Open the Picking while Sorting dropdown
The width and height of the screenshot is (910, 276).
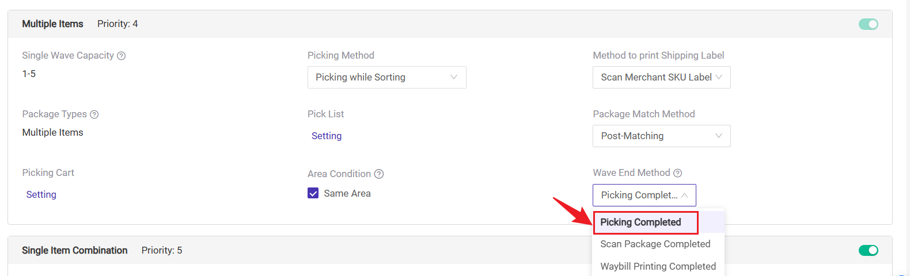387,77
